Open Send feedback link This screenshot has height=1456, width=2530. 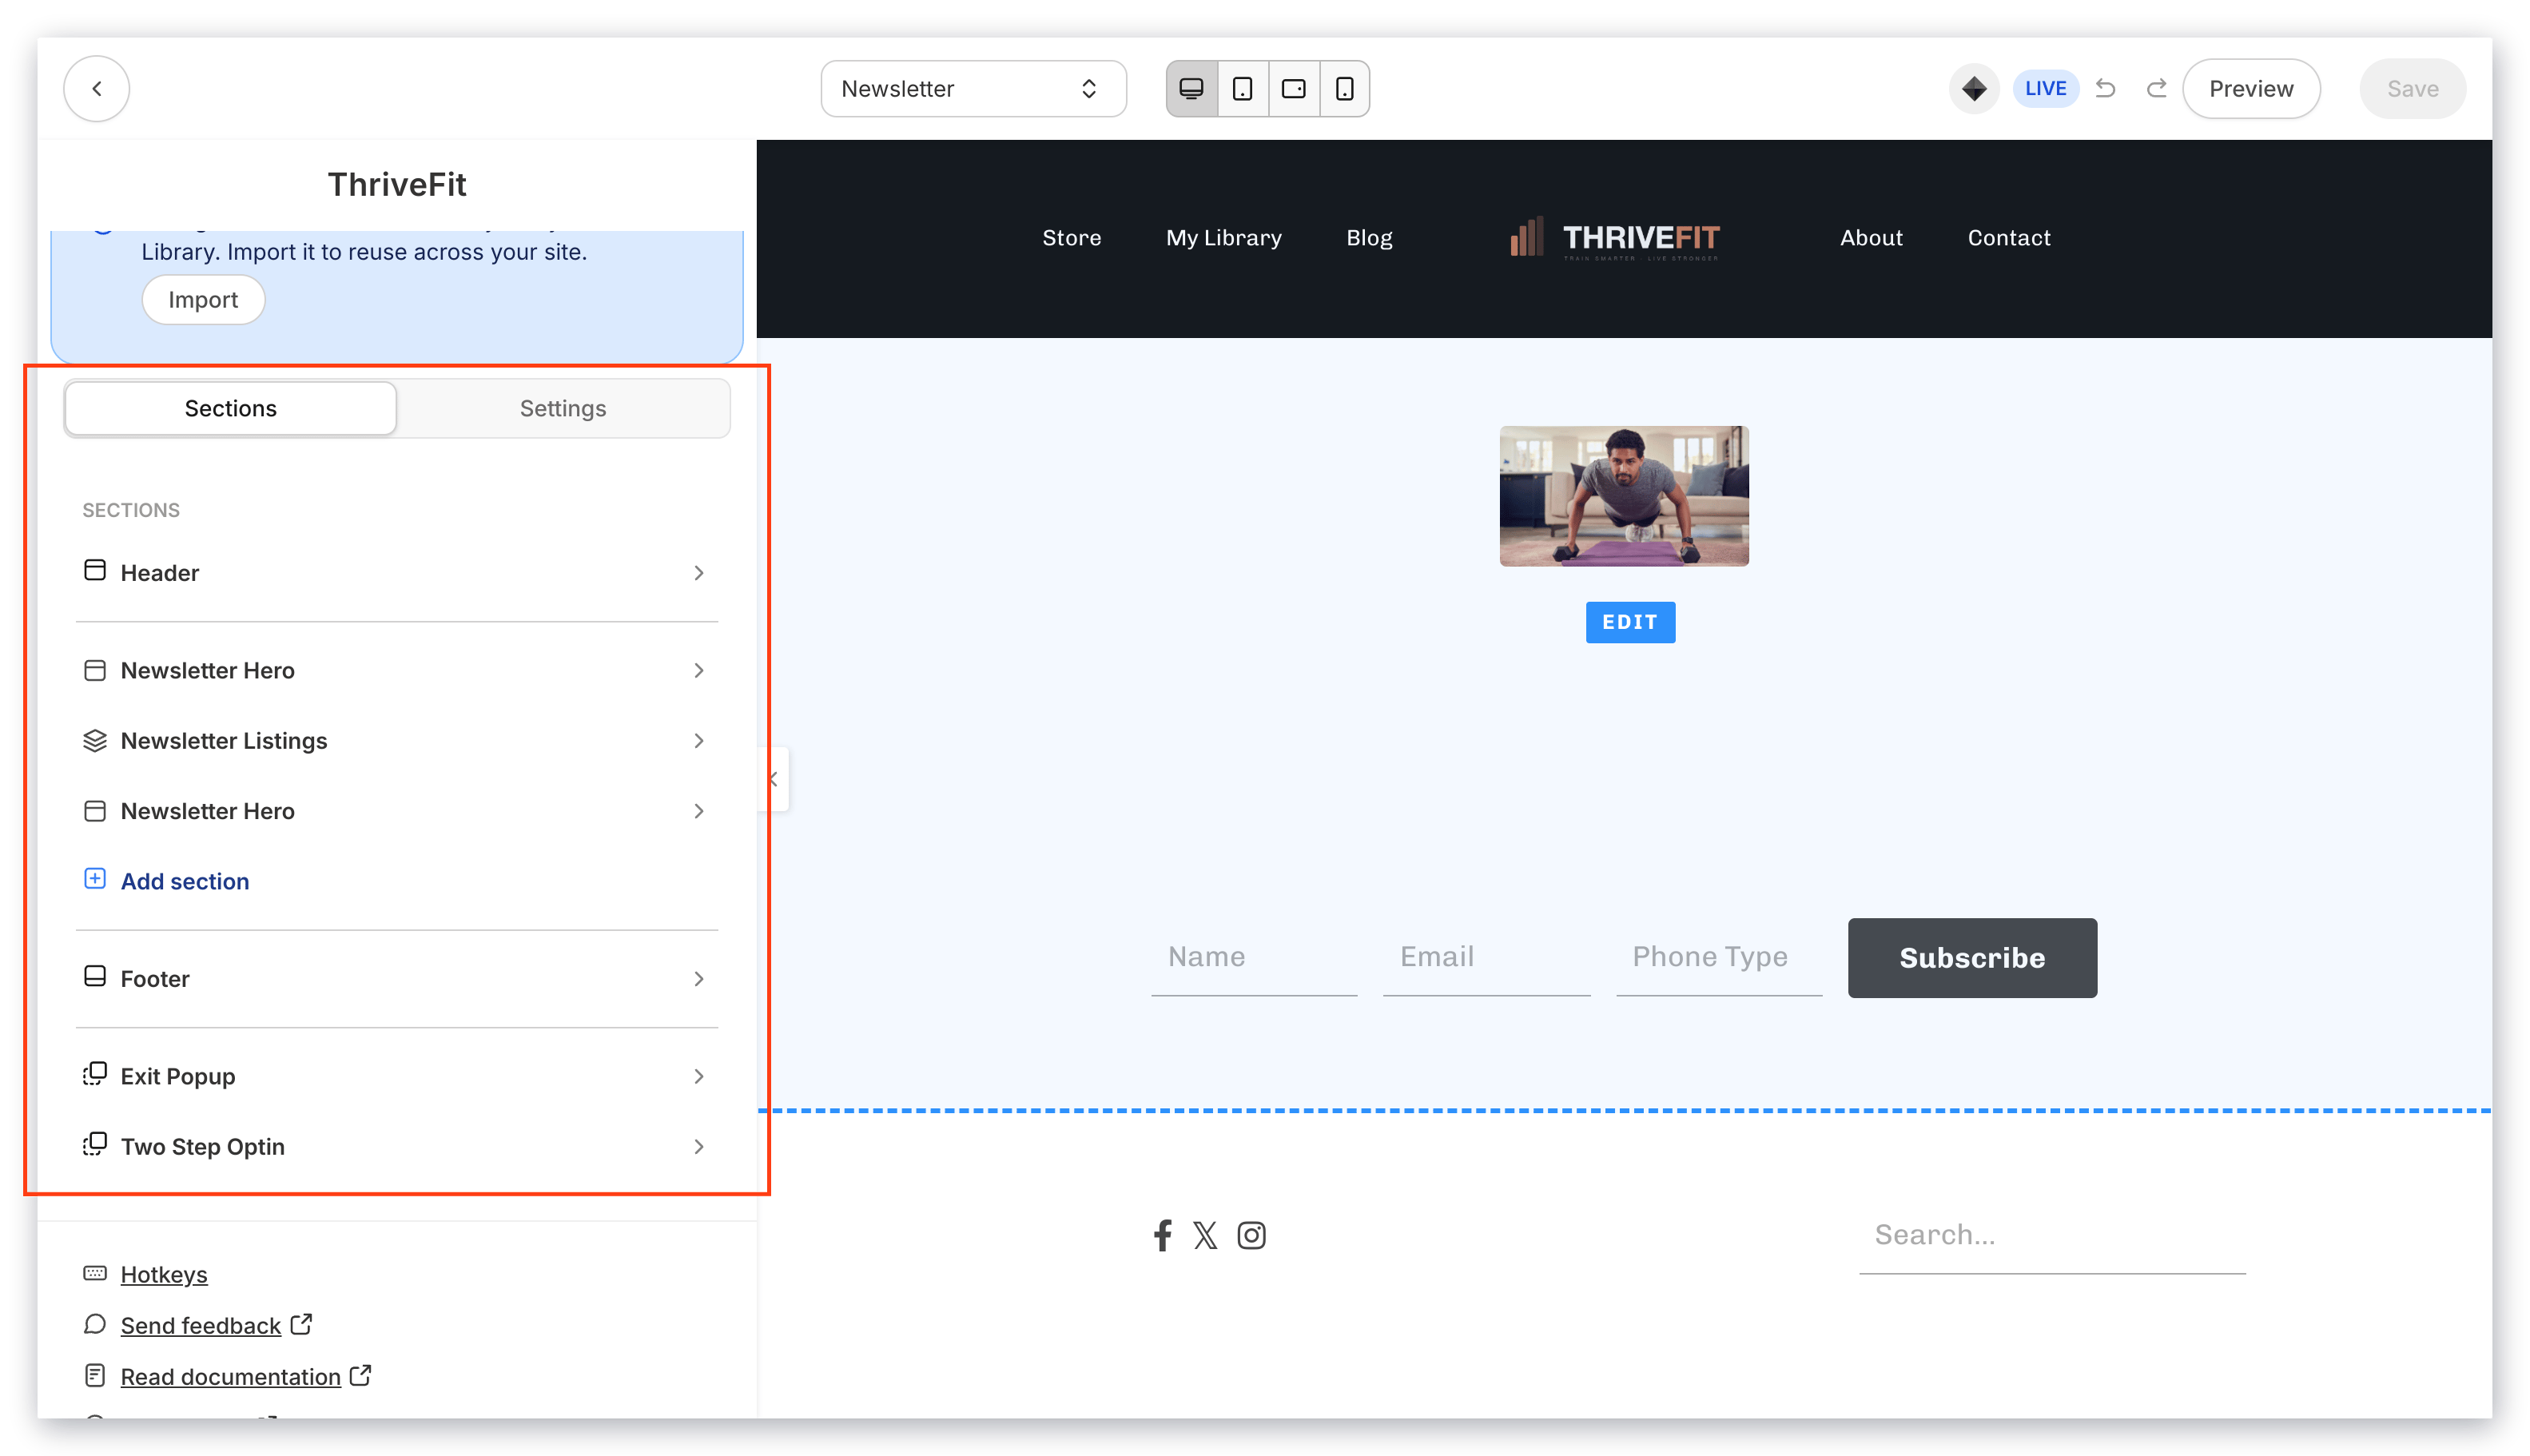[x=201, y=1325]
